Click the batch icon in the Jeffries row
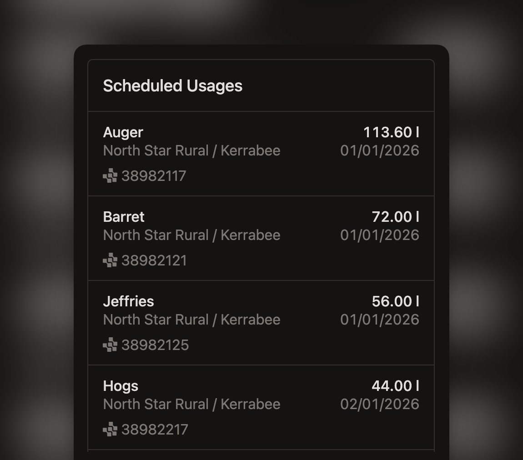This screenshot has height=460, width=523. click(110, 345)
